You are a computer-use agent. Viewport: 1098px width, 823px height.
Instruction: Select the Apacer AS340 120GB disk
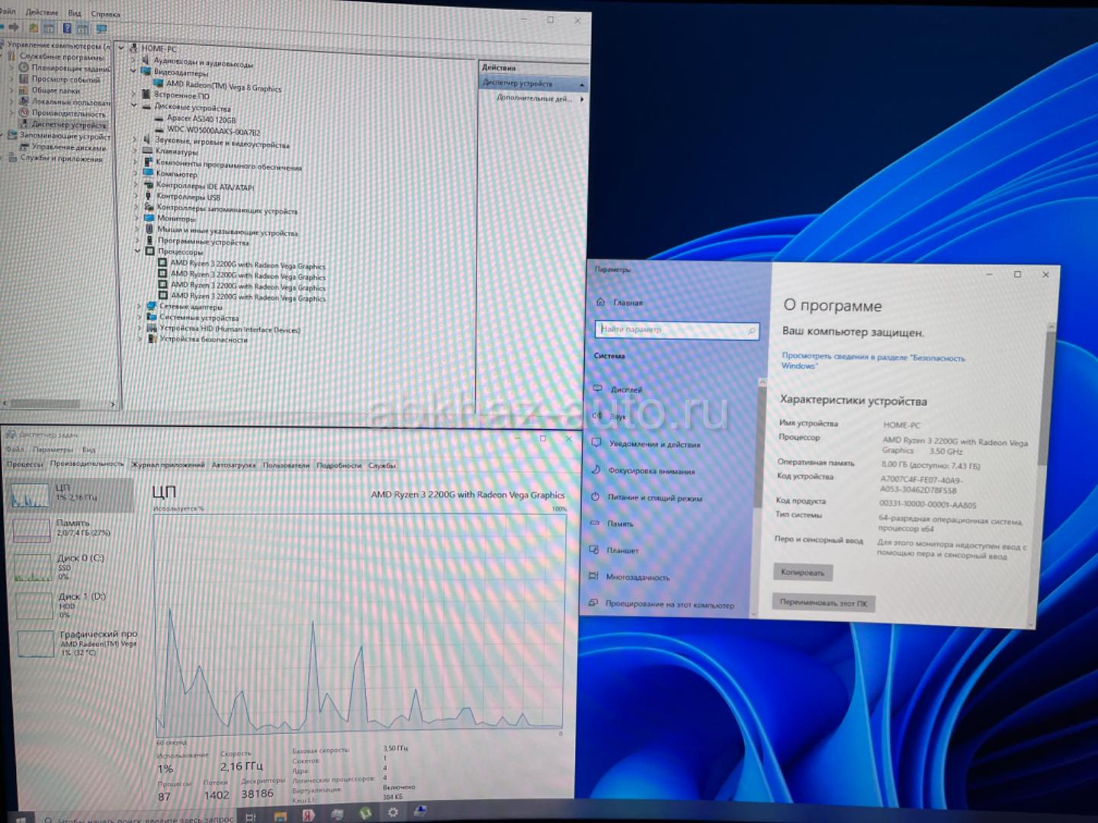pos(201,119)
